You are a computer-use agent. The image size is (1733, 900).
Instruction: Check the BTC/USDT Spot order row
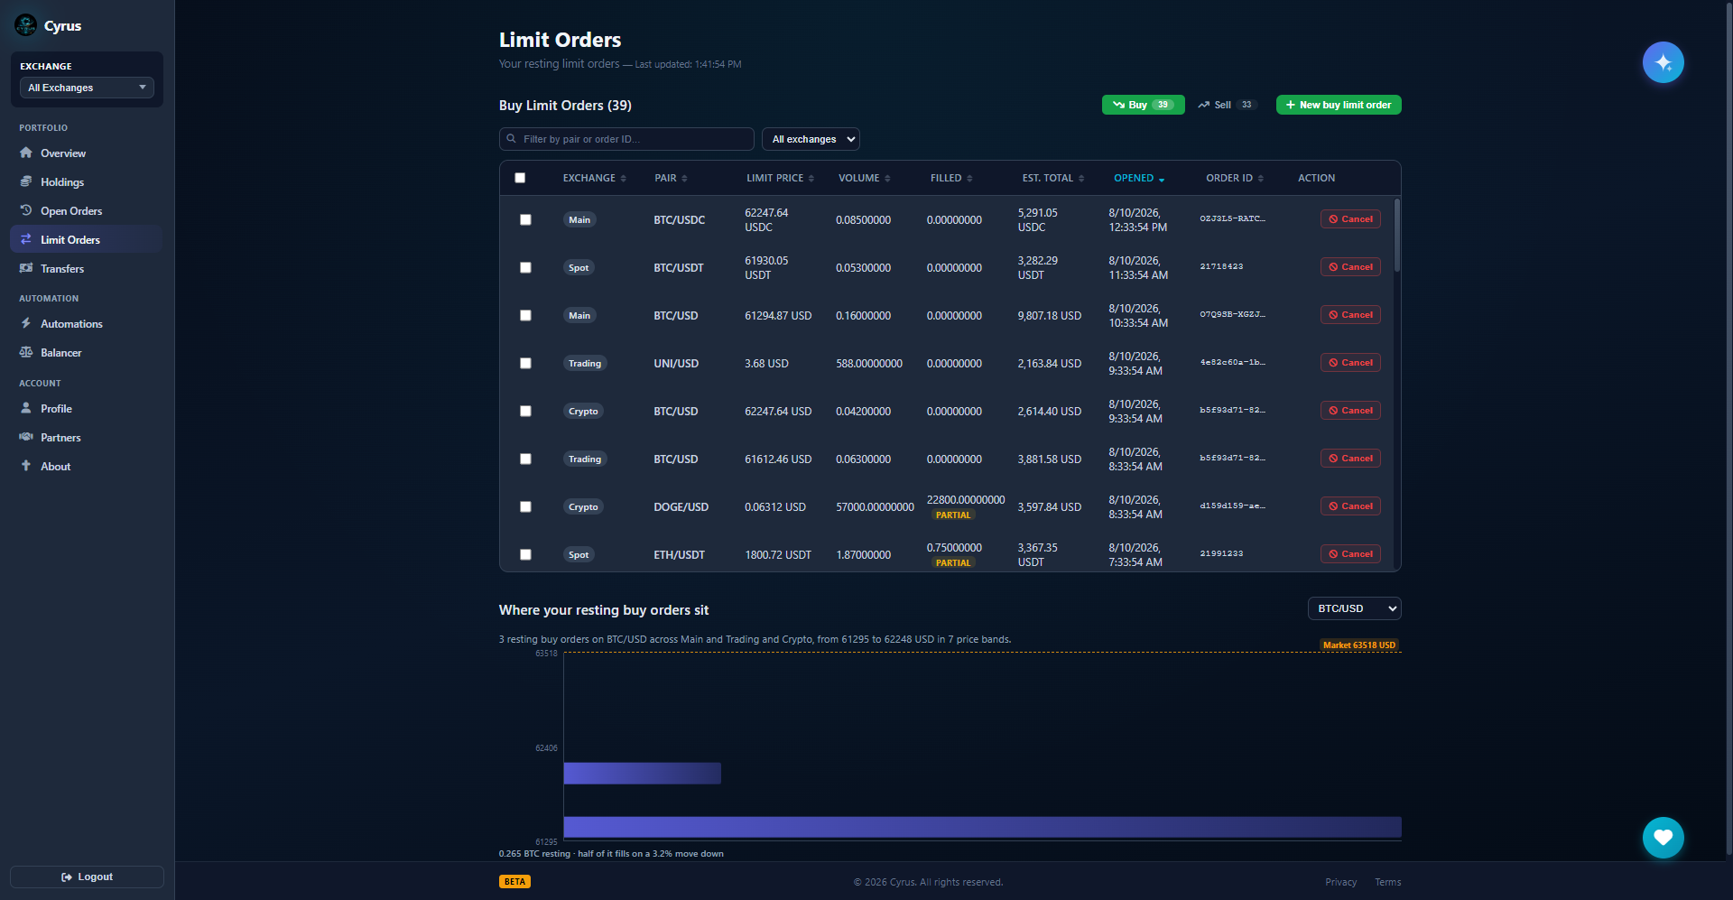(525, 267)
